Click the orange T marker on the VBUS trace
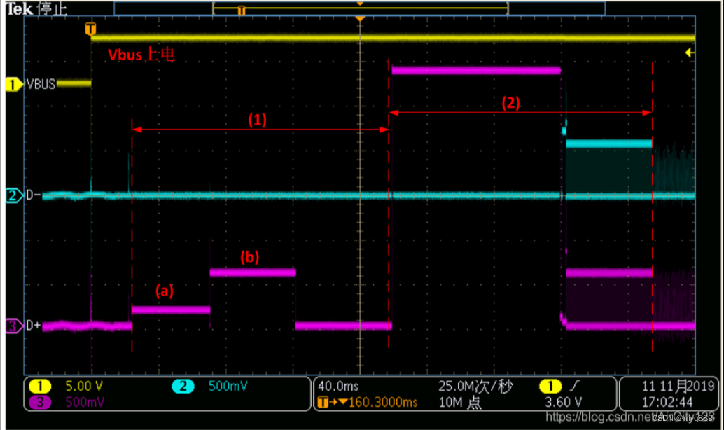Image resolution: width=724 pixels, height=430 pixels. pyautogui.click(x=90, y=30)
